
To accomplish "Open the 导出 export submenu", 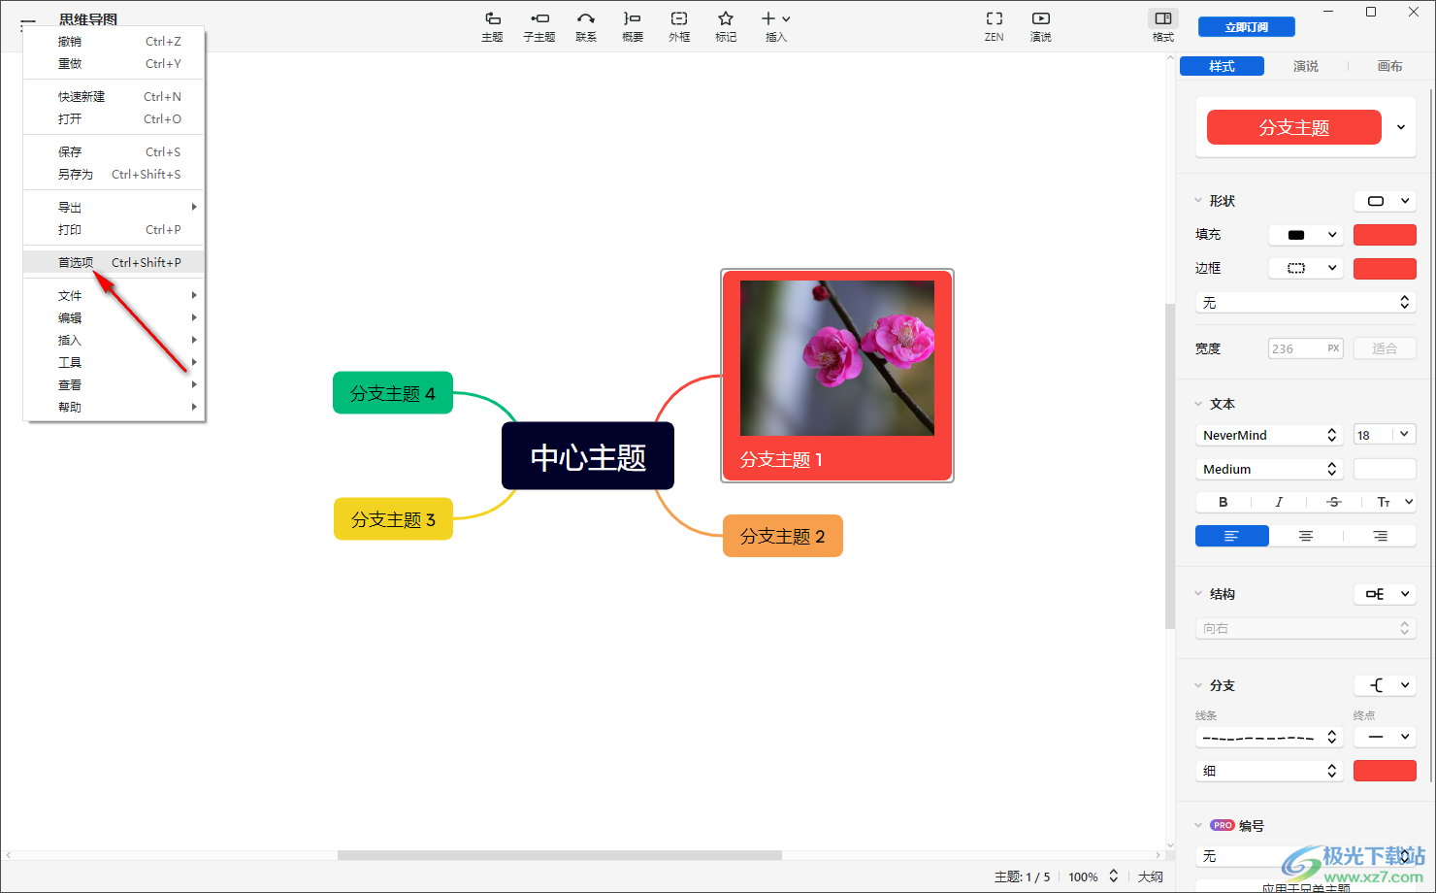I will 114,208.
